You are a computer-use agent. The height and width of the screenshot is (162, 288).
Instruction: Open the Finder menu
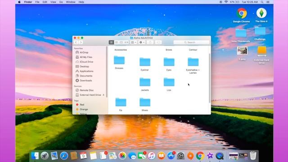[x=28, y=2]
